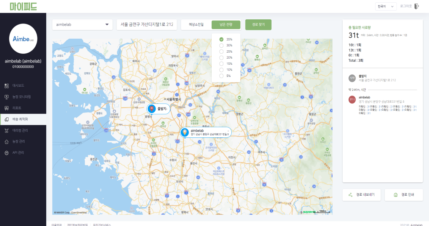Viewport: 429px width, 226px height.
Task: Click the 출발지 route list entry
Action: coord(383,78)
